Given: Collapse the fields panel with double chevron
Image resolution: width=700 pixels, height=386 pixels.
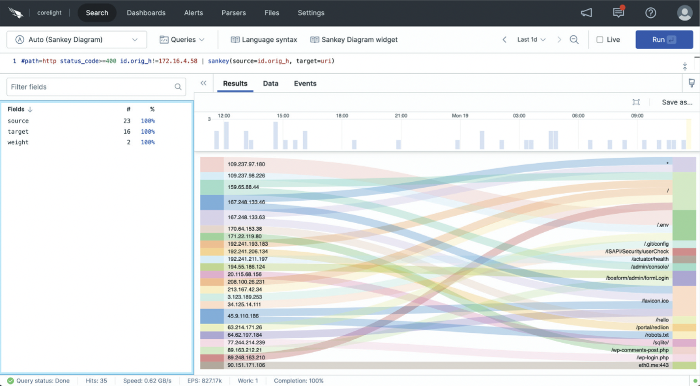Looking at the screenshot, I should (x=204, y=83).
